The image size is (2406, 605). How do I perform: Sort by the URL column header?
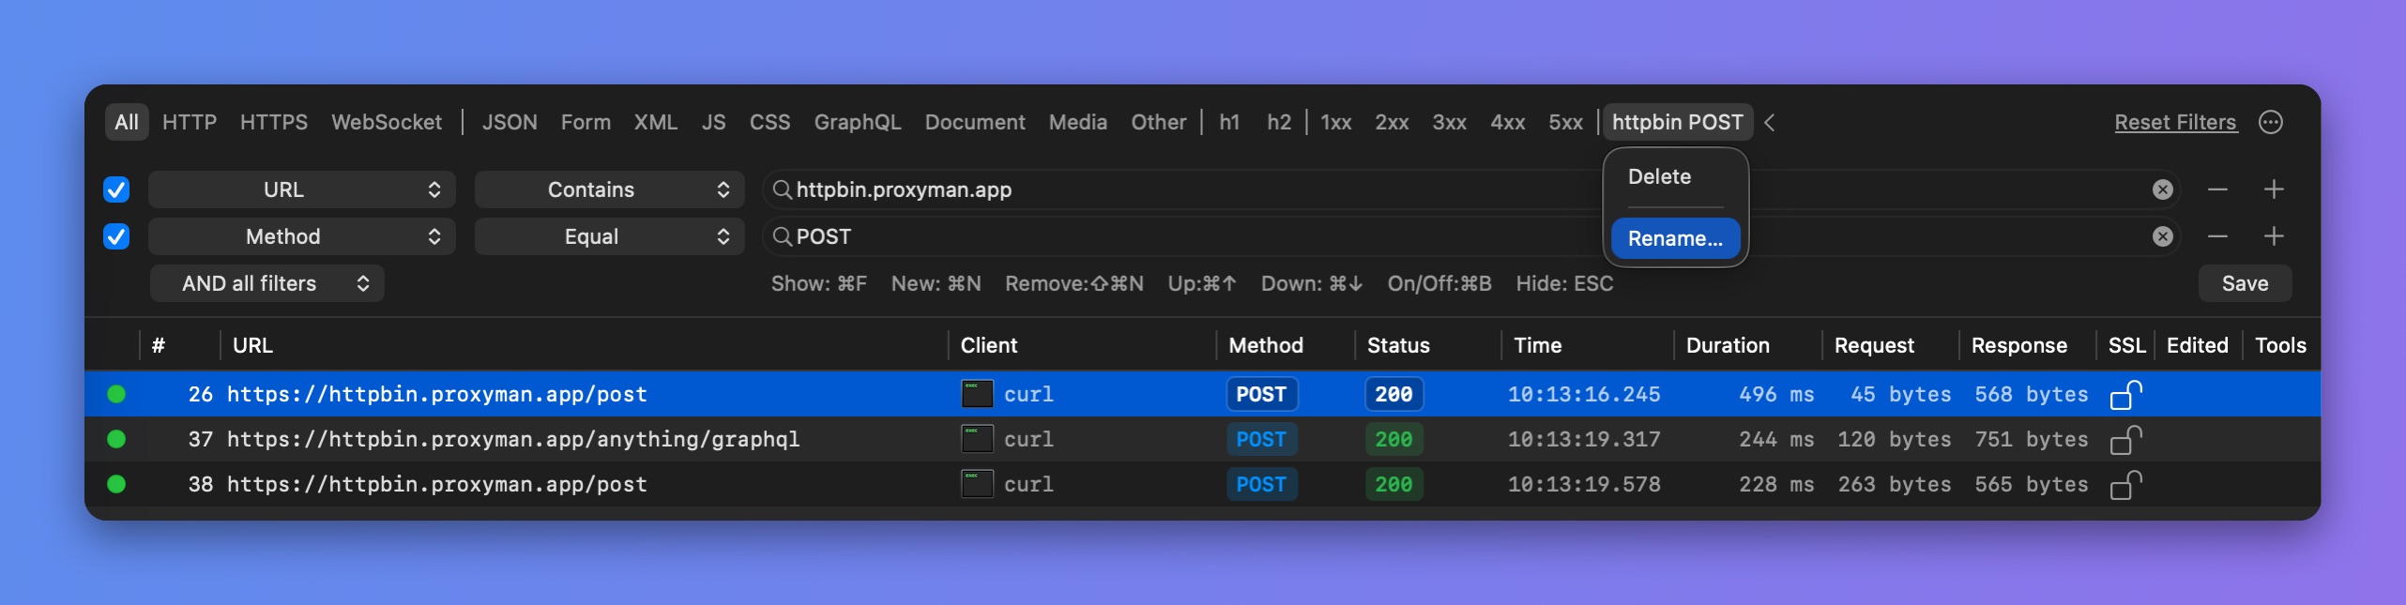[x=252, y=345]
